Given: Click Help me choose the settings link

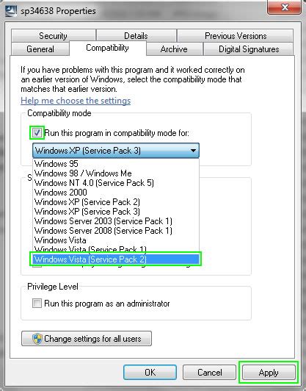Looking at the screenshot, I should (x=76, y=101).
